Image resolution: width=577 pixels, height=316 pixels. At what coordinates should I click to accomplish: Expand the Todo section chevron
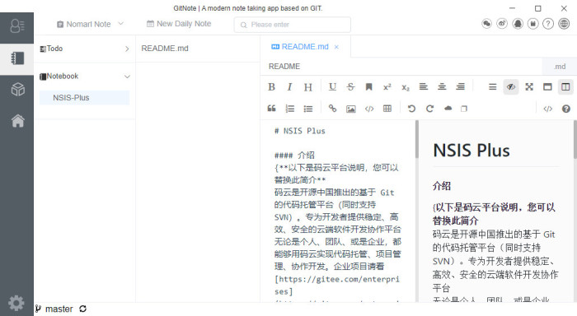tap(127, 49)
